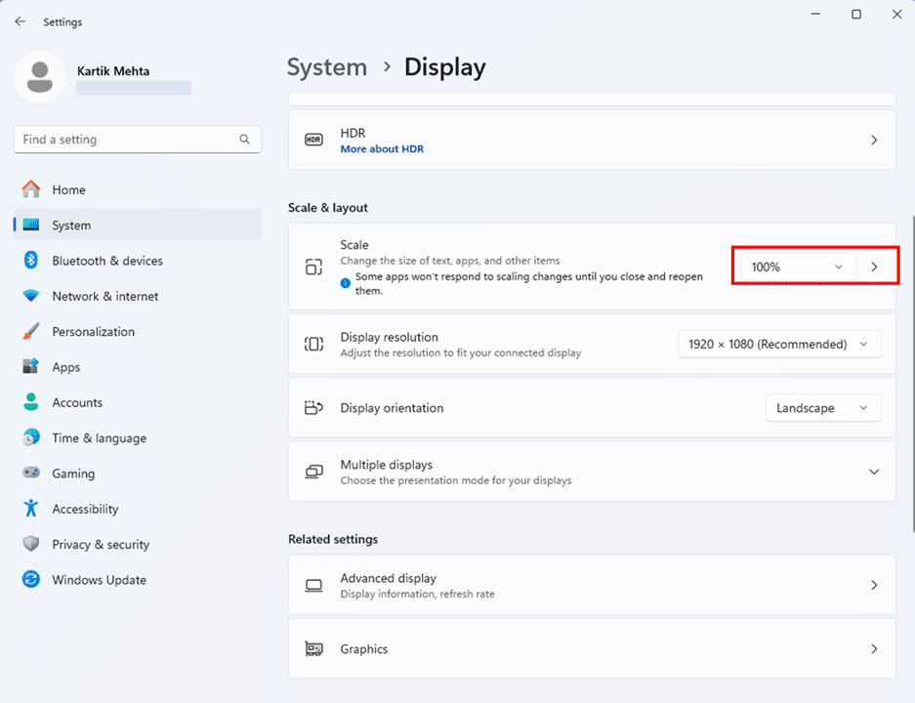Click the Display orientation icon
Viewport: 915px width, 703px height.
[313, 408]
